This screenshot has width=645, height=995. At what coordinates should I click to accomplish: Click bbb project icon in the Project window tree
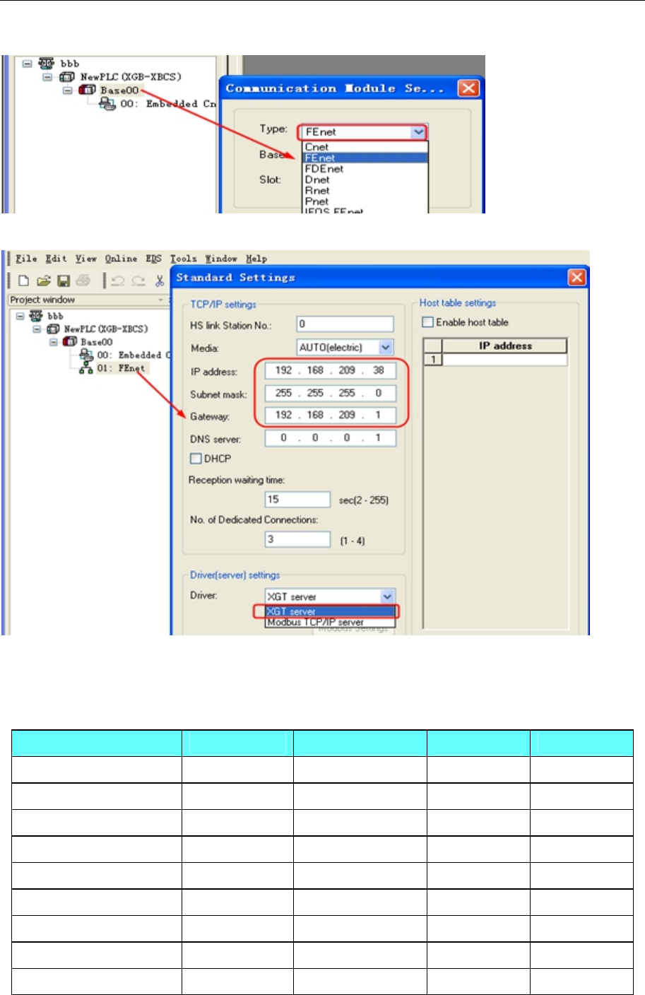36,316
